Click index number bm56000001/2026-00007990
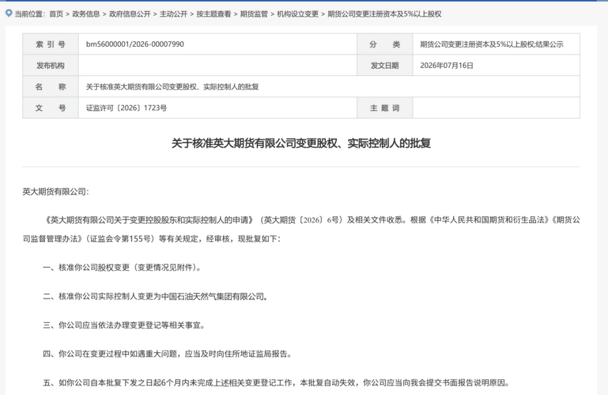 click(x=135, y=44)
